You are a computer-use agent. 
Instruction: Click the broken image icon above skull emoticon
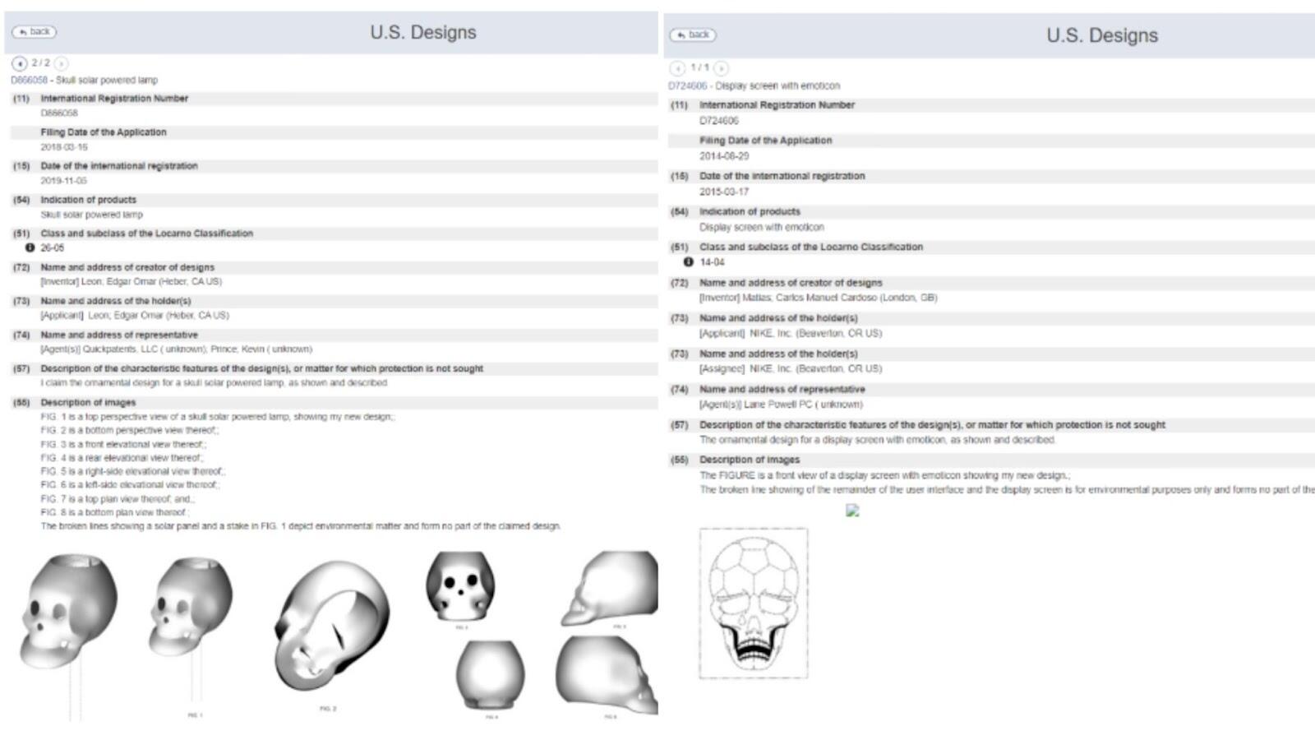pyautogui.click(x=852, y=511)
